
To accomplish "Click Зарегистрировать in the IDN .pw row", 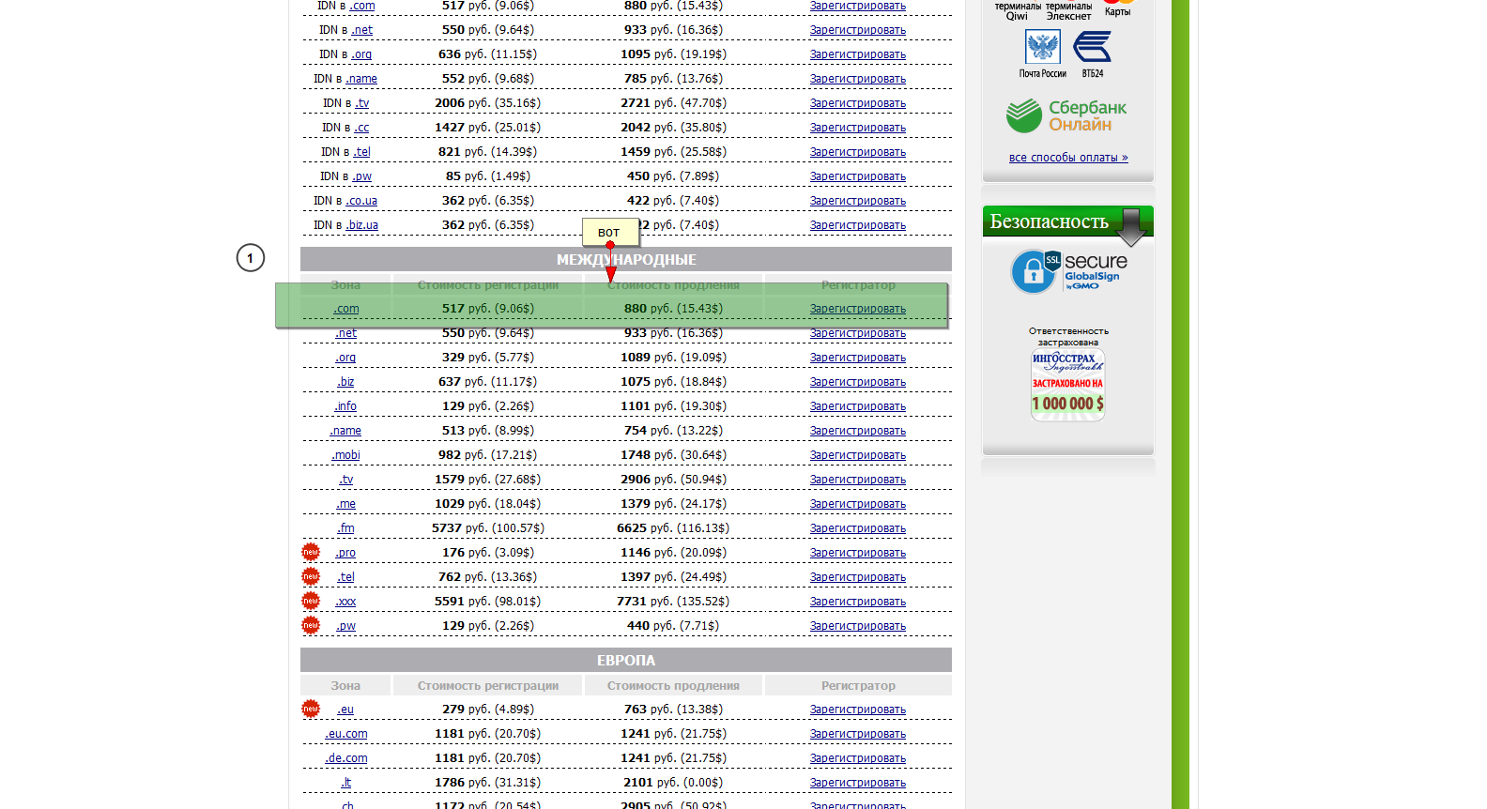I will tap(858, 176).
